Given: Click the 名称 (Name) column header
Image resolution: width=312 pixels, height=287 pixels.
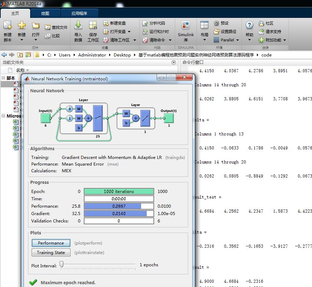Looking at the screenshot, I should pos(20,70).
